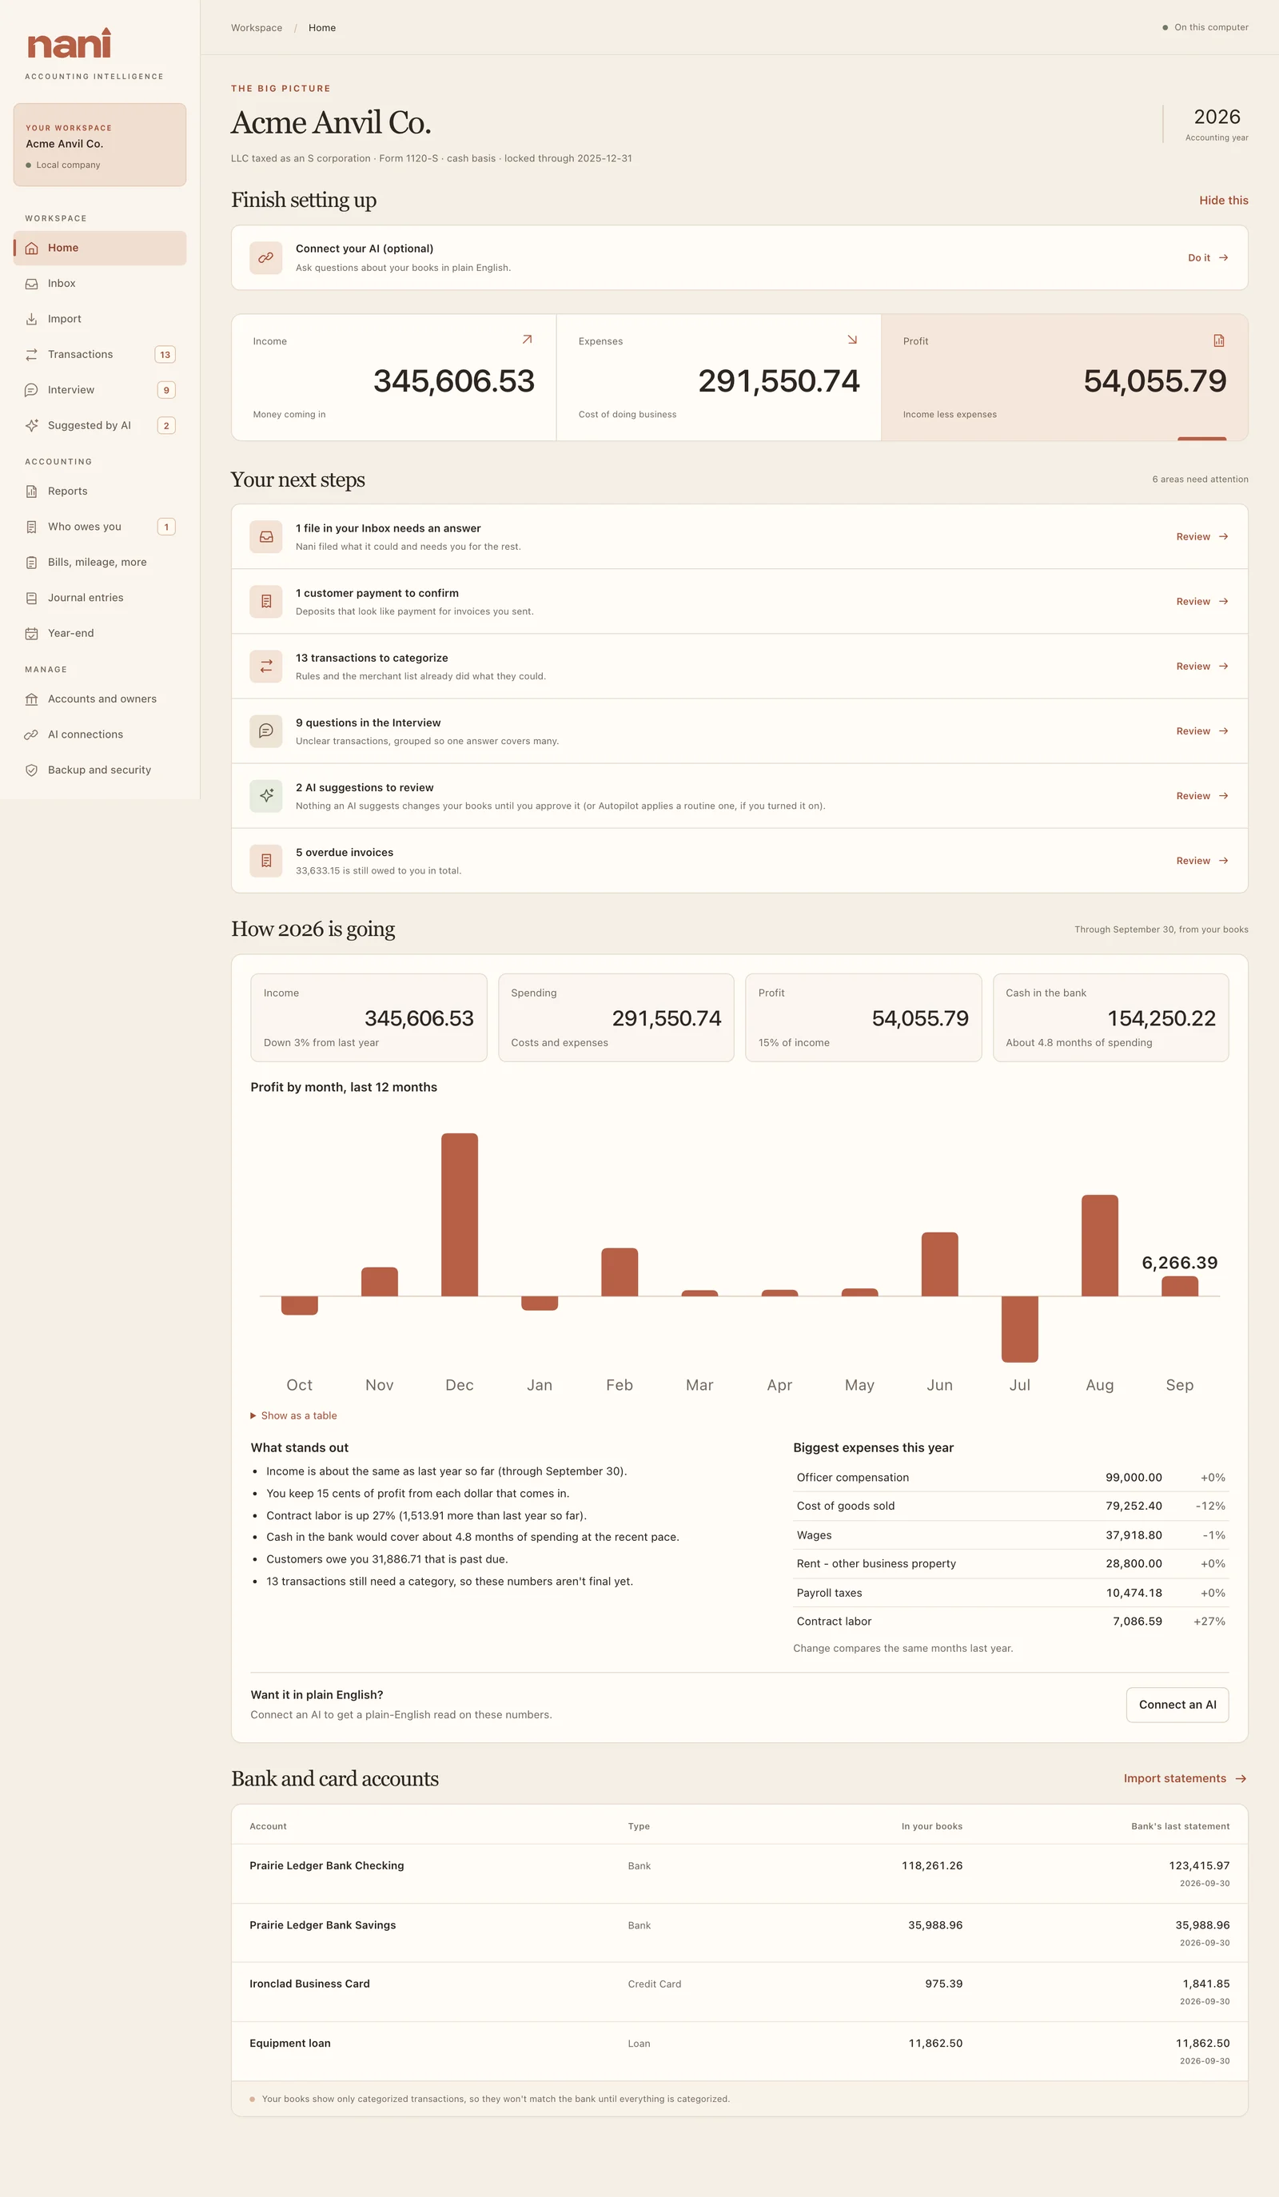Click the Income card up-arrow icon

pyautogui.click(x=528, y=340)
